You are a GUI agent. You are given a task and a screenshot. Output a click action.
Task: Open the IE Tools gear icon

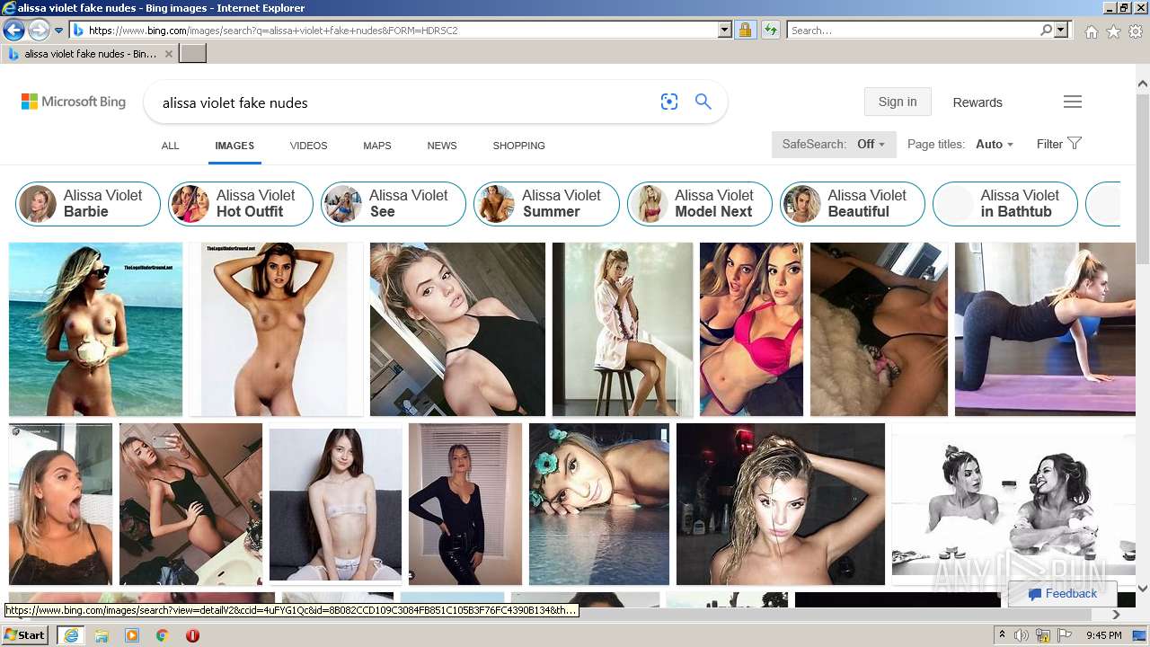1136,31
